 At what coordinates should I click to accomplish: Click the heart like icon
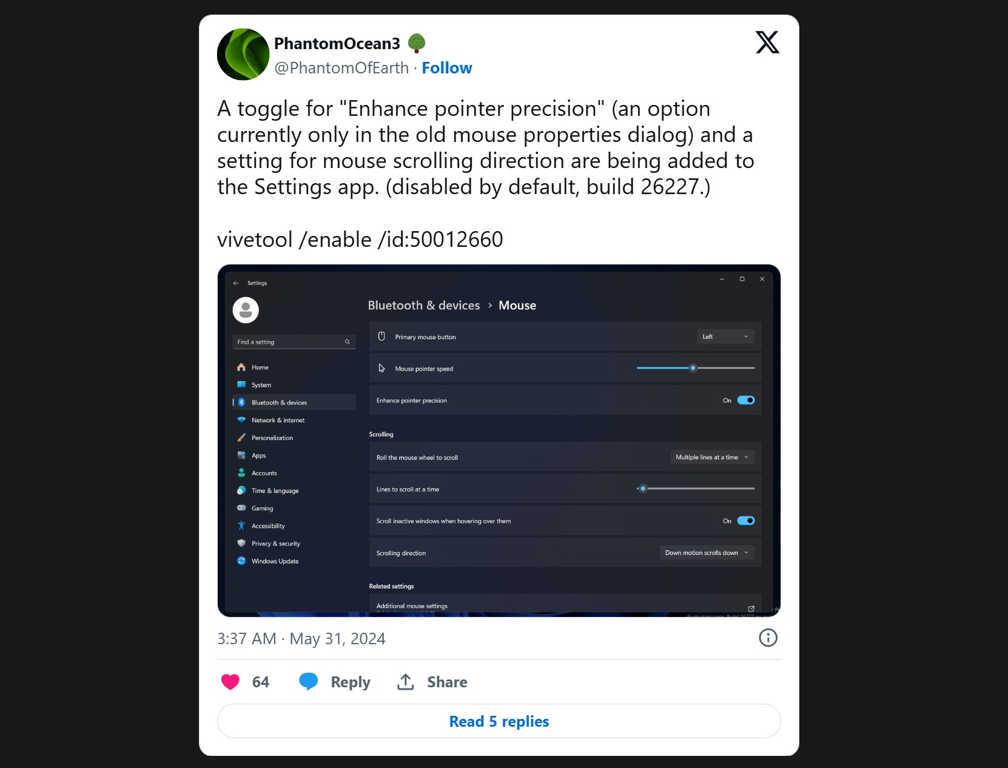tap(230, 682)
